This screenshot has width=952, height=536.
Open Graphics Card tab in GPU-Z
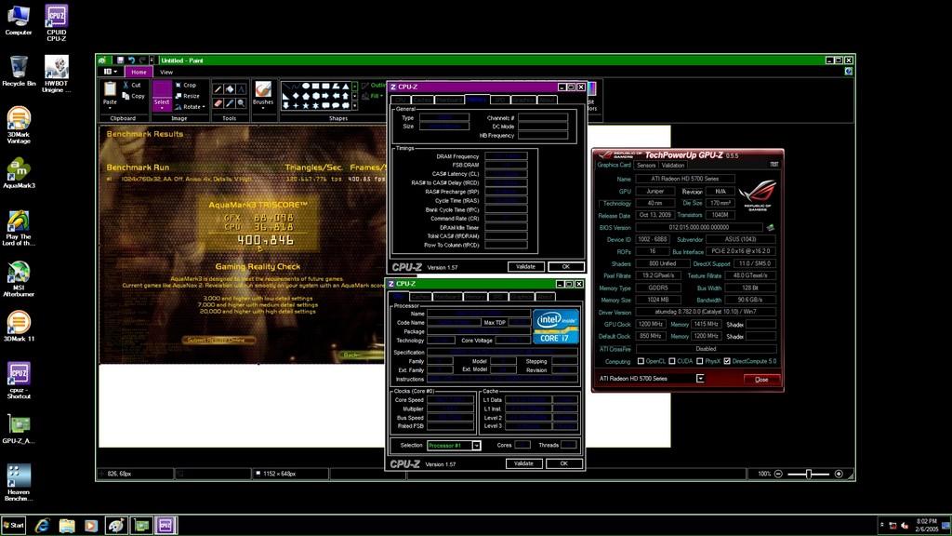[614, 165]
